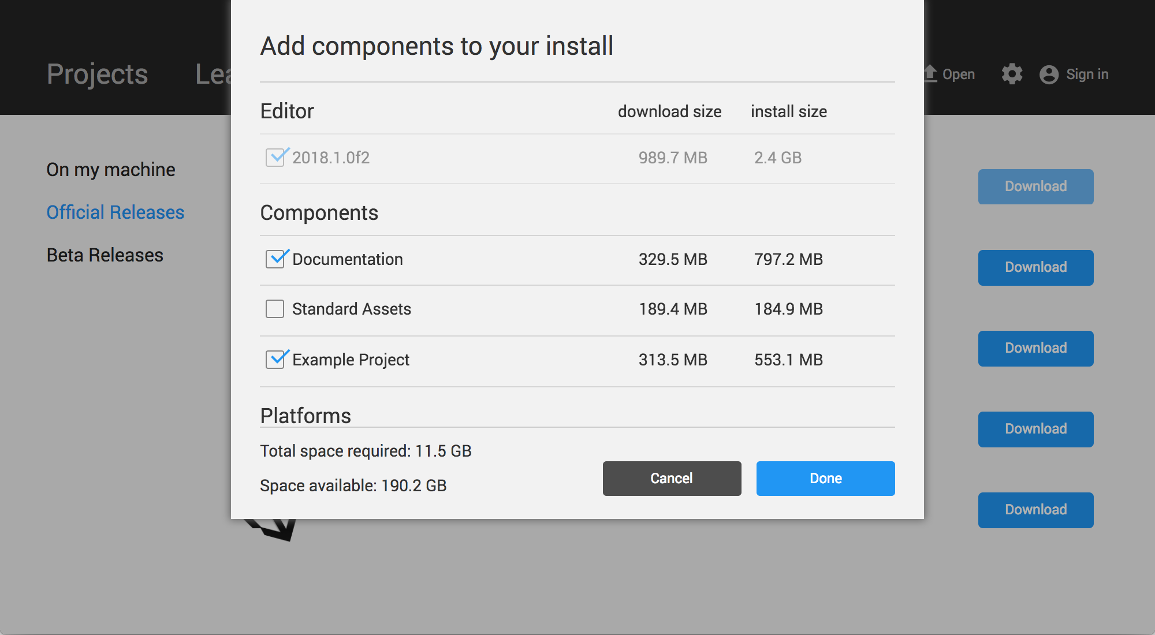The height and width of the screenshot is (635, 1155).
Task: Enable the Standard Assets checkbox
Action: [x=275, y=308]
